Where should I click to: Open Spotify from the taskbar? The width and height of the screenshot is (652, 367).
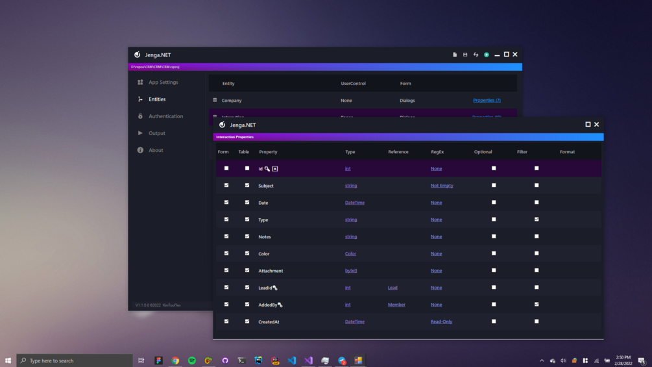click(191, 361)
